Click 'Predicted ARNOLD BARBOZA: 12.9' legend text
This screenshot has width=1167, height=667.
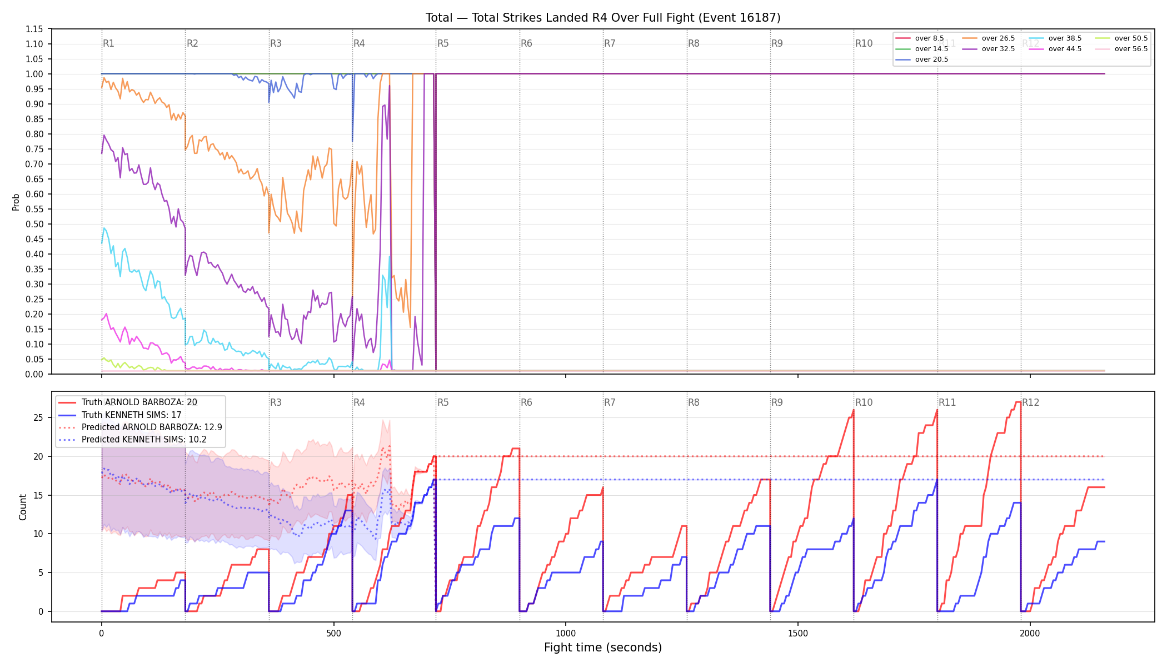pos(152,427)
